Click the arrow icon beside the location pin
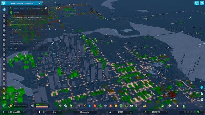 [16, 49]
